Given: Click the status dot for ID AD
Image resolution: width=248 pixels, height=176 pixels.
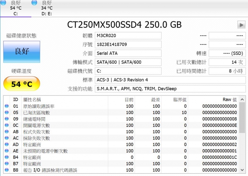Looking at the screenshot, I should click(x=7, y=144).
